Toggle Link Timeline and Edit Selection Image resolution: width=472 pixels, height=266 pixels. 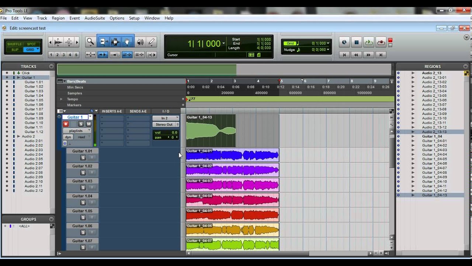(127, 55)
